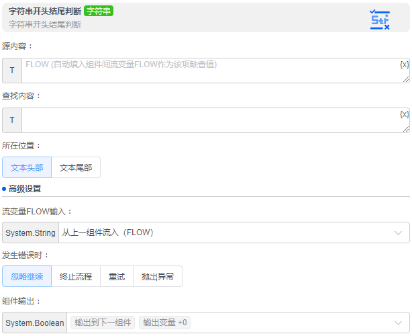Image resolution: width=412 pixels, height=336 pixels.
Task: Click the 输出变量 +0 tag
Action: pyautogui.click(x=165, y=323)
